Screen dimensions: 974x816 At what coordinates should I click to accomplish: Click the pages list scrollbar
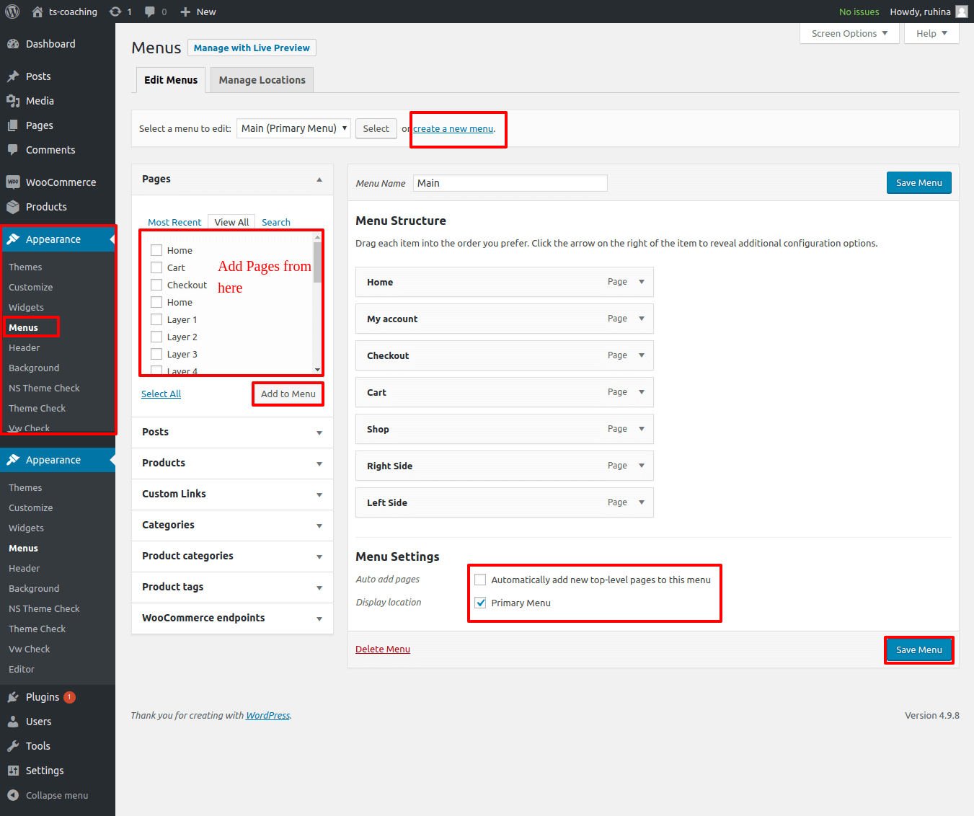(317, 303)
